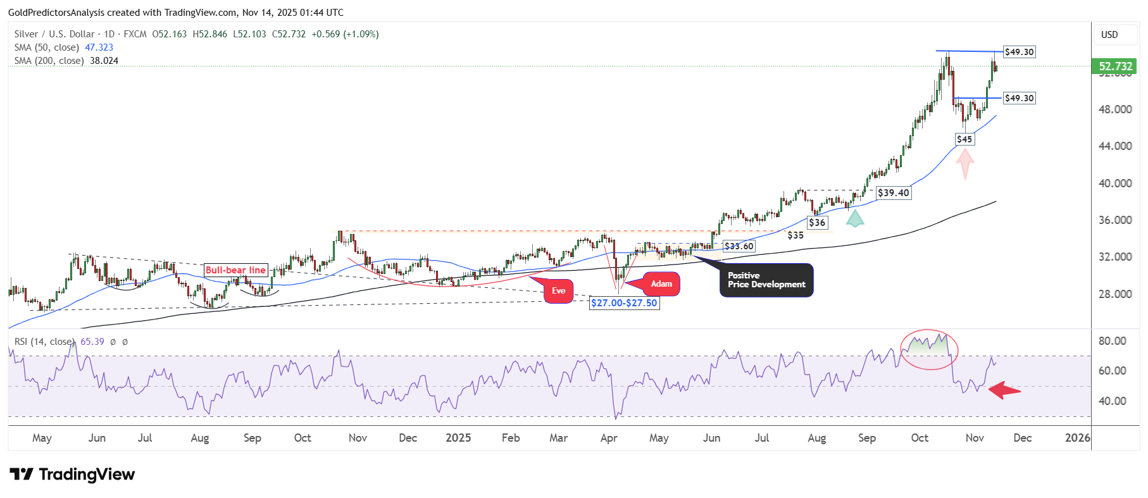Viewport: 1148px width, 498px height.
Task: Select the $39.40 price annotation
Action: tap(893, 193)
